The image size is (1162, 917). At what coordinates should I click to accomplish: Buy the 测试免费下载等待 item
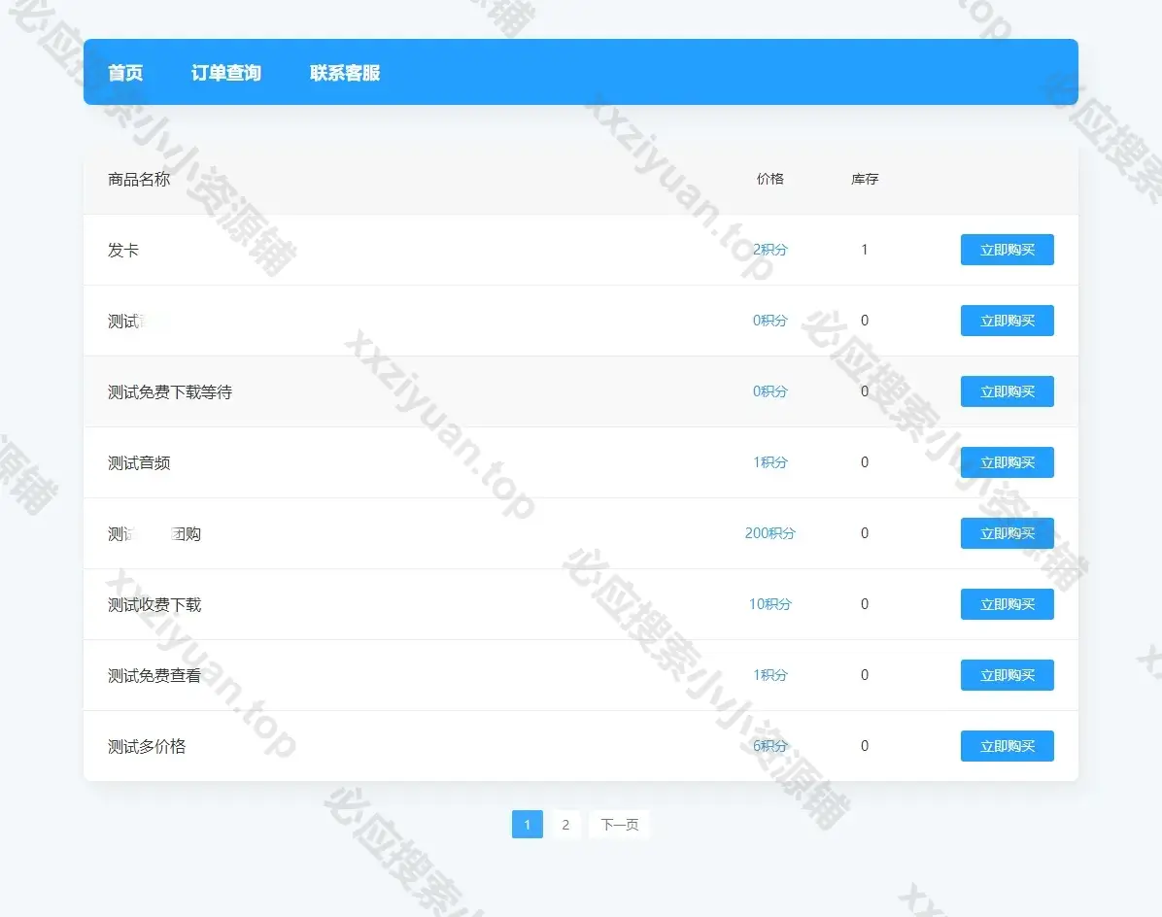coord(1007,391)
